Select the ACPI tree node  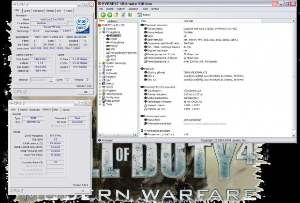pyautogui.click(x=113, y=60)
